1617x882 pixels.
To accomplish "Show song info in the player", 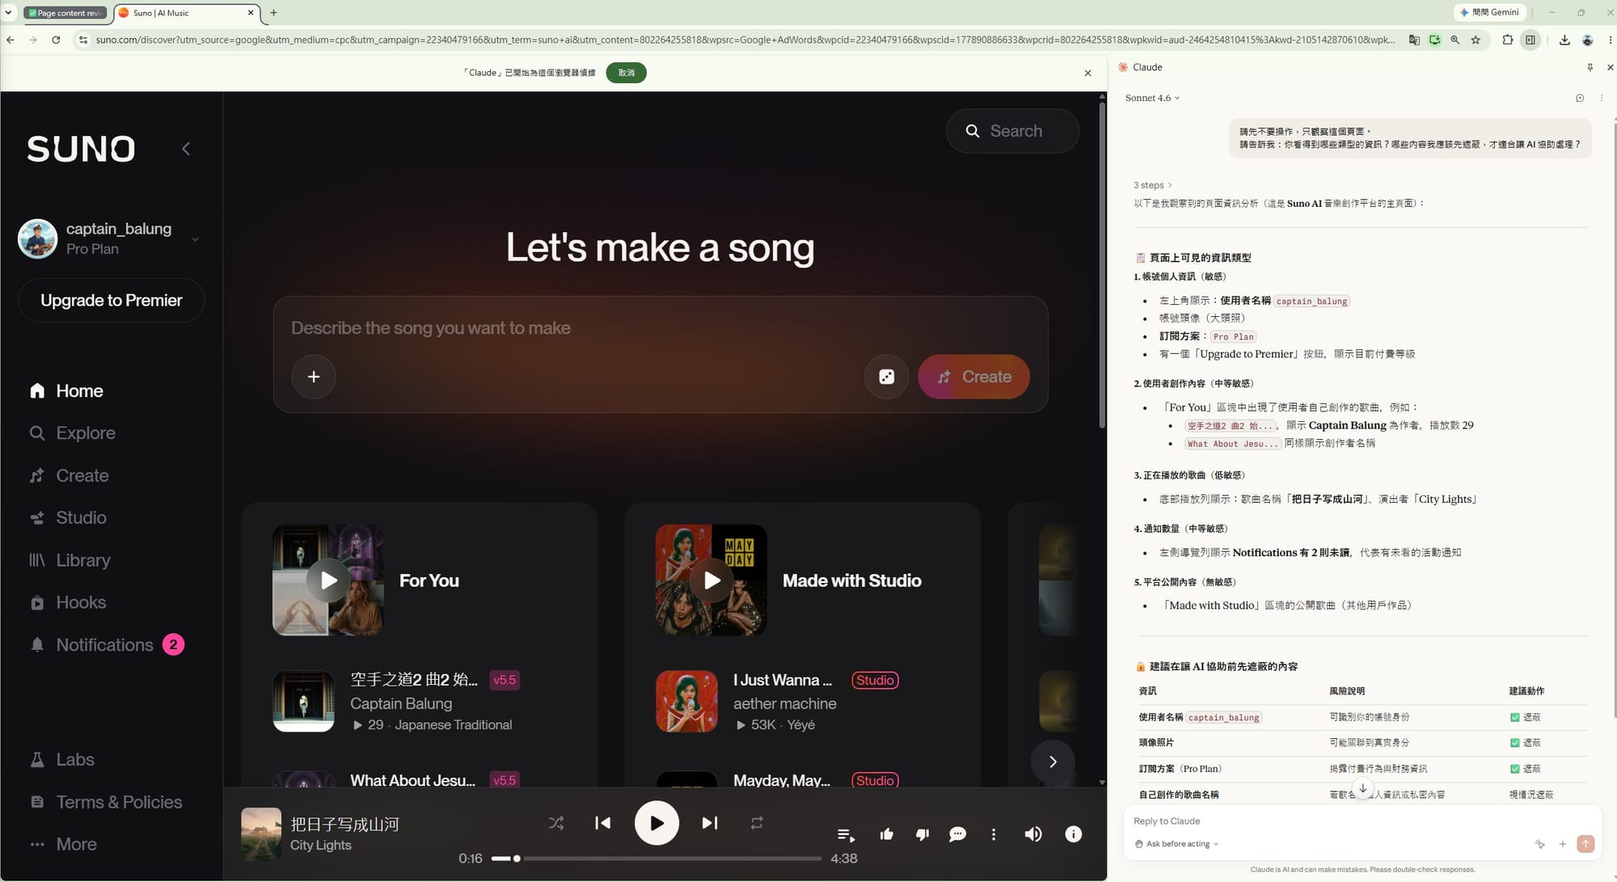I will coord(1074,834).
